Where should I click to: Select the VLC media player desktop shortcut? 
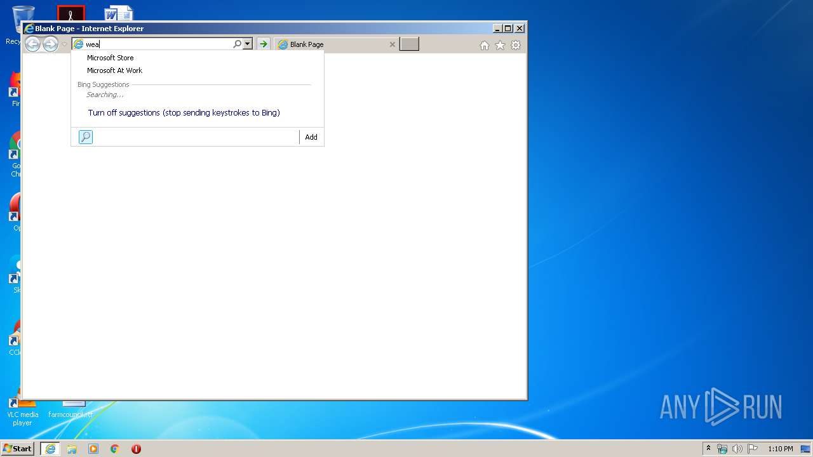[x=22, y=410]
